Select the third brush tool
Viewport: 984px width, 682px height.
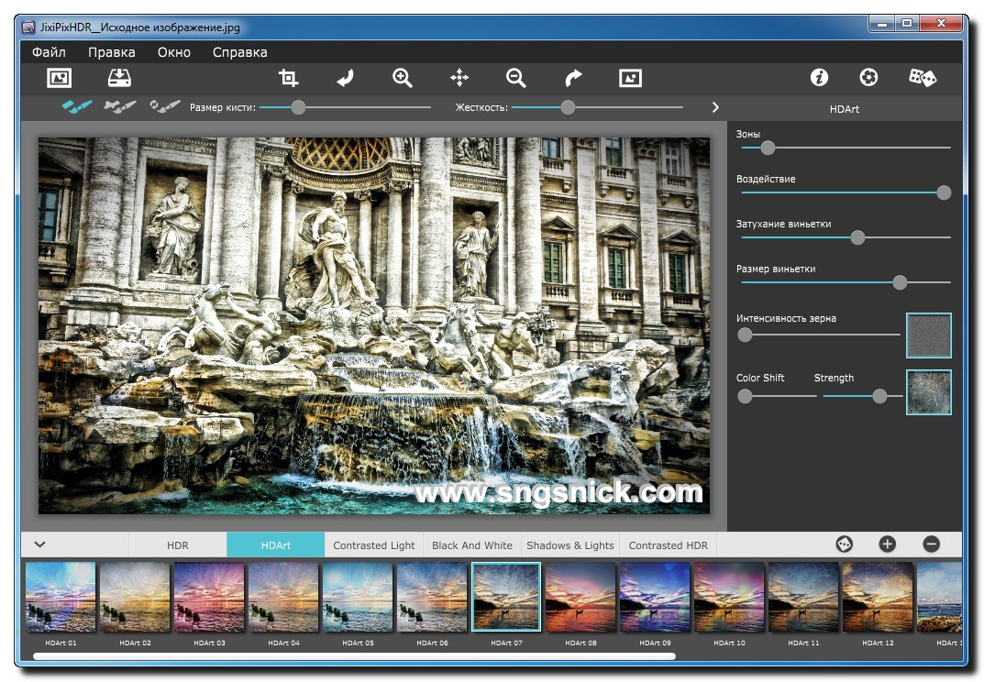[x=165, y=106]
